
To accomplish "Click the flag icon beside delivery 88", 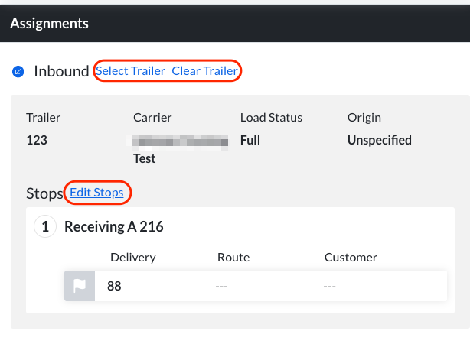I will (80, 286).
